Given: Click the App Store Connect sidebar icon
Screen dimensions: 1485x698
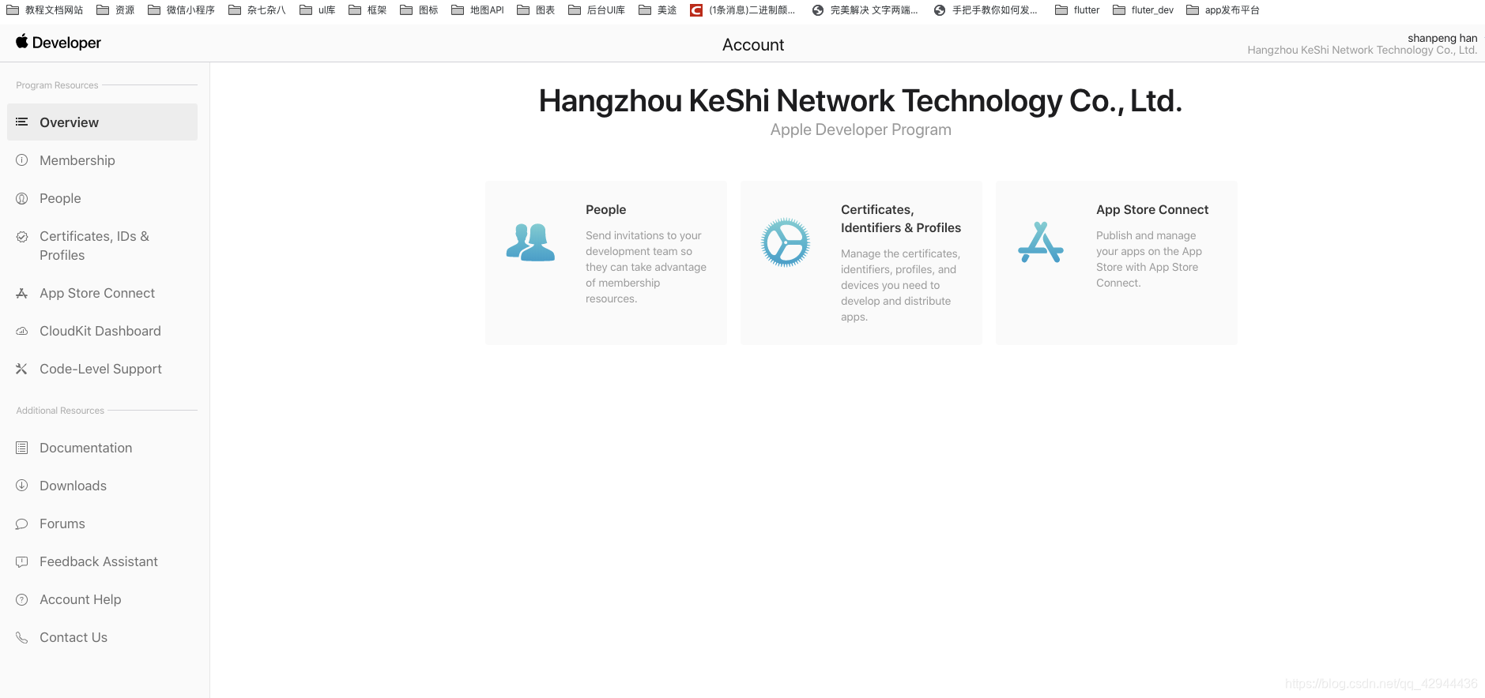Looking at the screenshot, I should coord(22,293).
